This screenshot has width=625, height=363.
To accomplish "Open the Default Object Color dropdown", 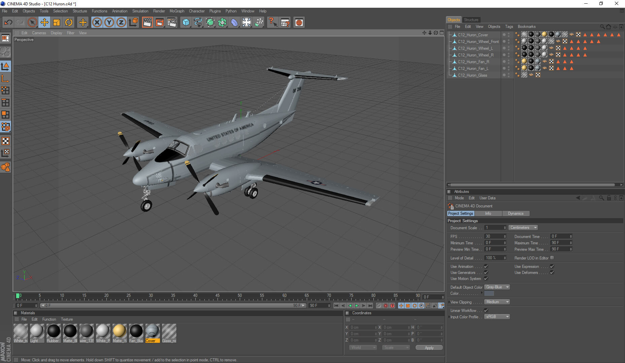I will click(x=497, y=287).
